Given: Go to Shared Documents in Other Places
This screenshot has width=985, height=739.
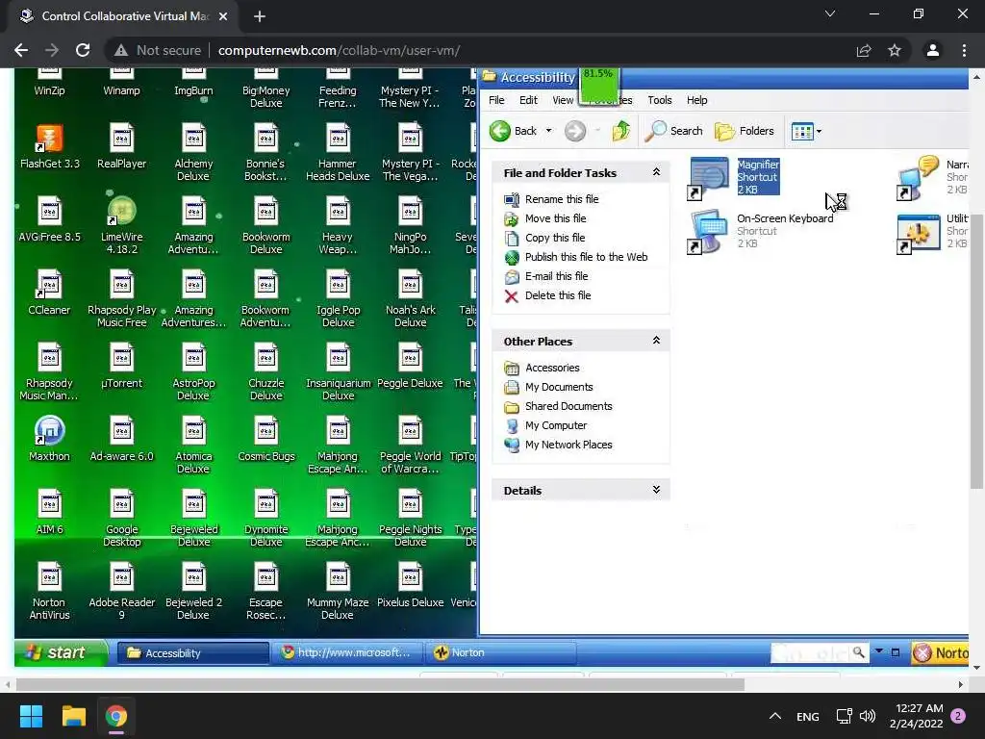Looking at the screenshot, I should coord(558,407).
